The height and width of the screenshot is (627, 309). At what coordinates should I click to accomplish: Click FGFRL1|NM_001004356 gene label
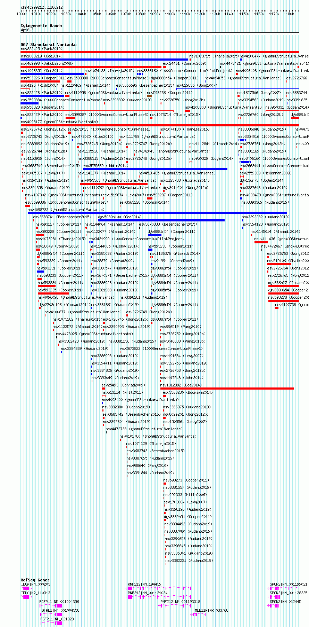click(x=59, y=602)
